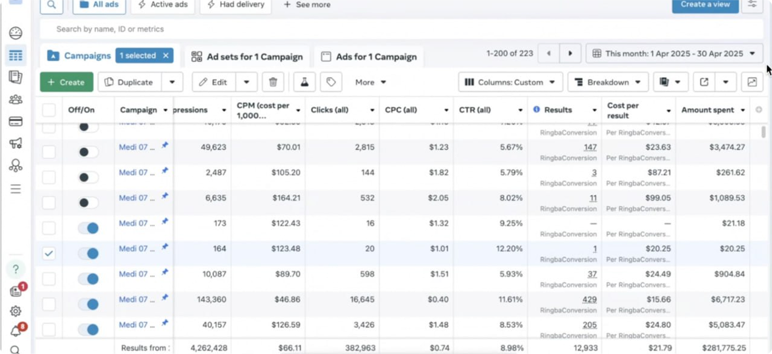772x354 pixels.
Task: Expand the More dropdown in toolbar
Action: coord(371,82)
